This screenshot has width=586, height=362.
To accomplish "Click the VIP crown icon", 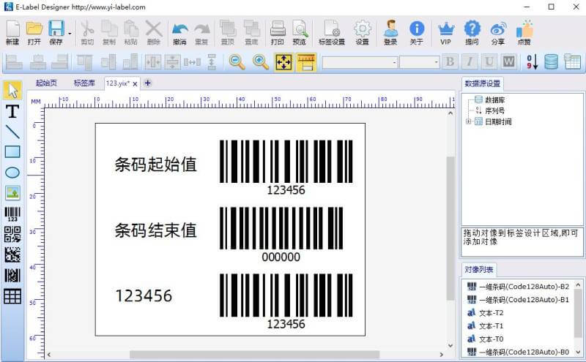I will point(446,32).
